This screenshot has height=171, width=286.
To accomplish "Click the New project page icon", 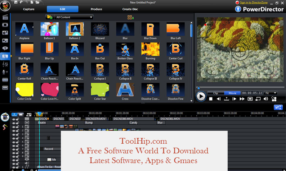I will point(32,2).
